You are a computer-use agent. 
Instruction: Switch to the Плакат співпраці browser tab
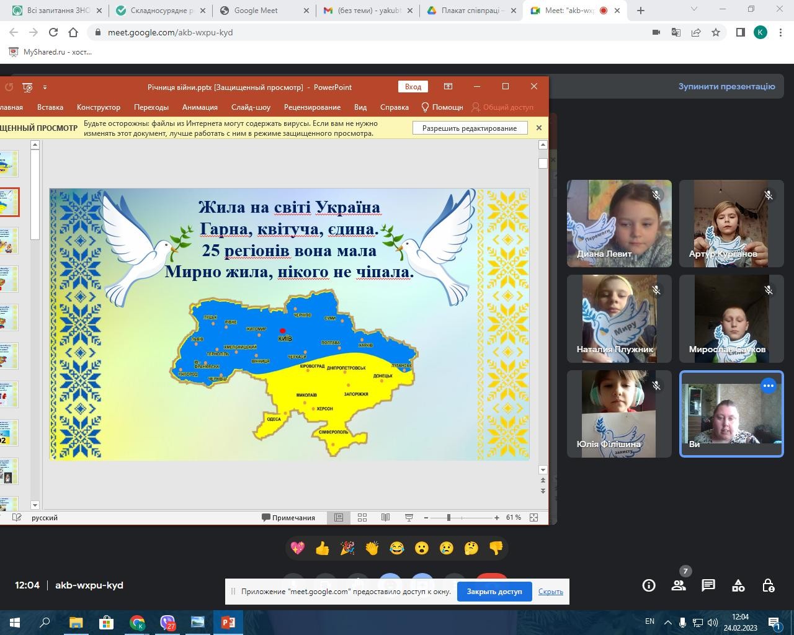click(x=471, y=11)
